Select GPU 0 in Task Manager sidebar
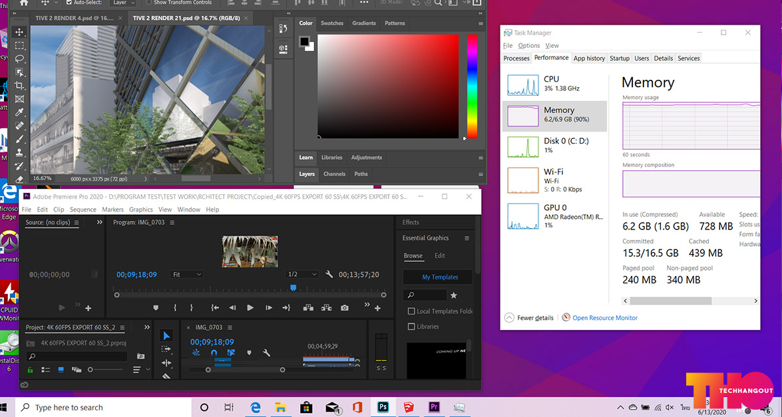This screenshot has height=417, width=782. coord(554,216)
